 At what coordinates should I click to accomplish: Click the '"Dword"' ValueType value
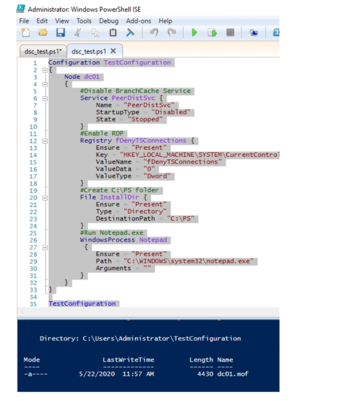pyautogui.click(x=157, y=176)
